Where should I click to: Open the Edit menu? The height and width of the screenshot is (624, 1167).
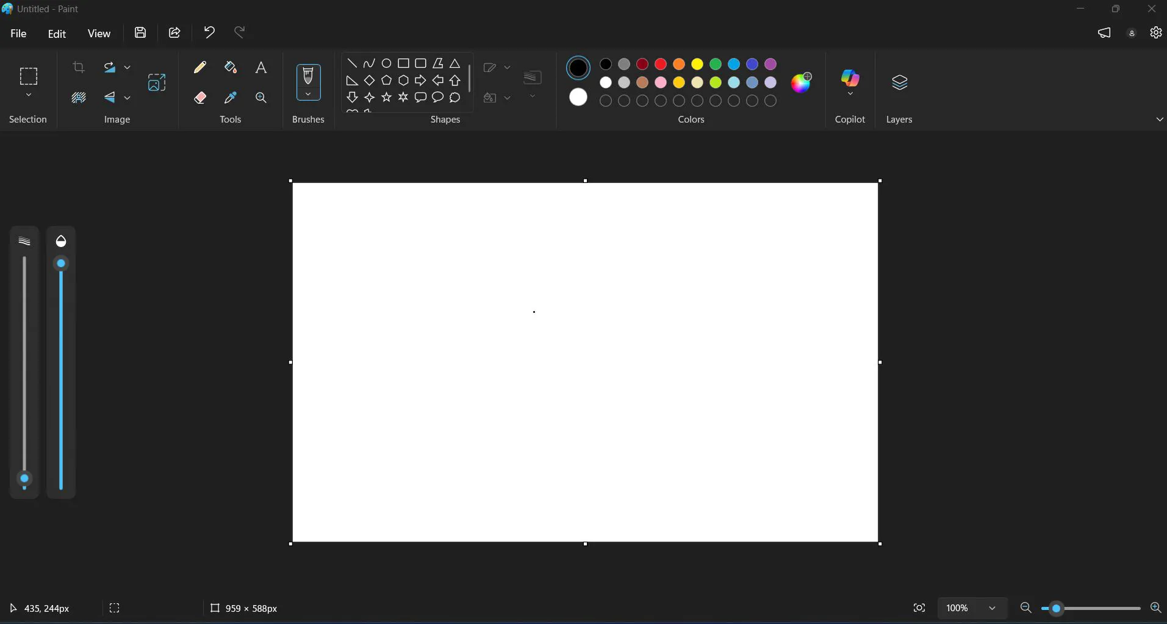[x=56, y=34]
